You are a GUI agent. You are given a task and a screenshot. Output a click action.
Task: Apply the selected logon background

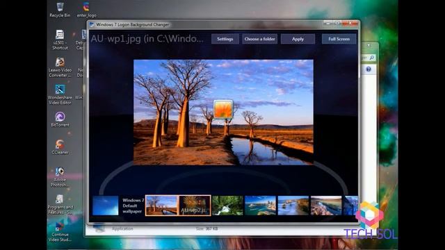[298, 39]
